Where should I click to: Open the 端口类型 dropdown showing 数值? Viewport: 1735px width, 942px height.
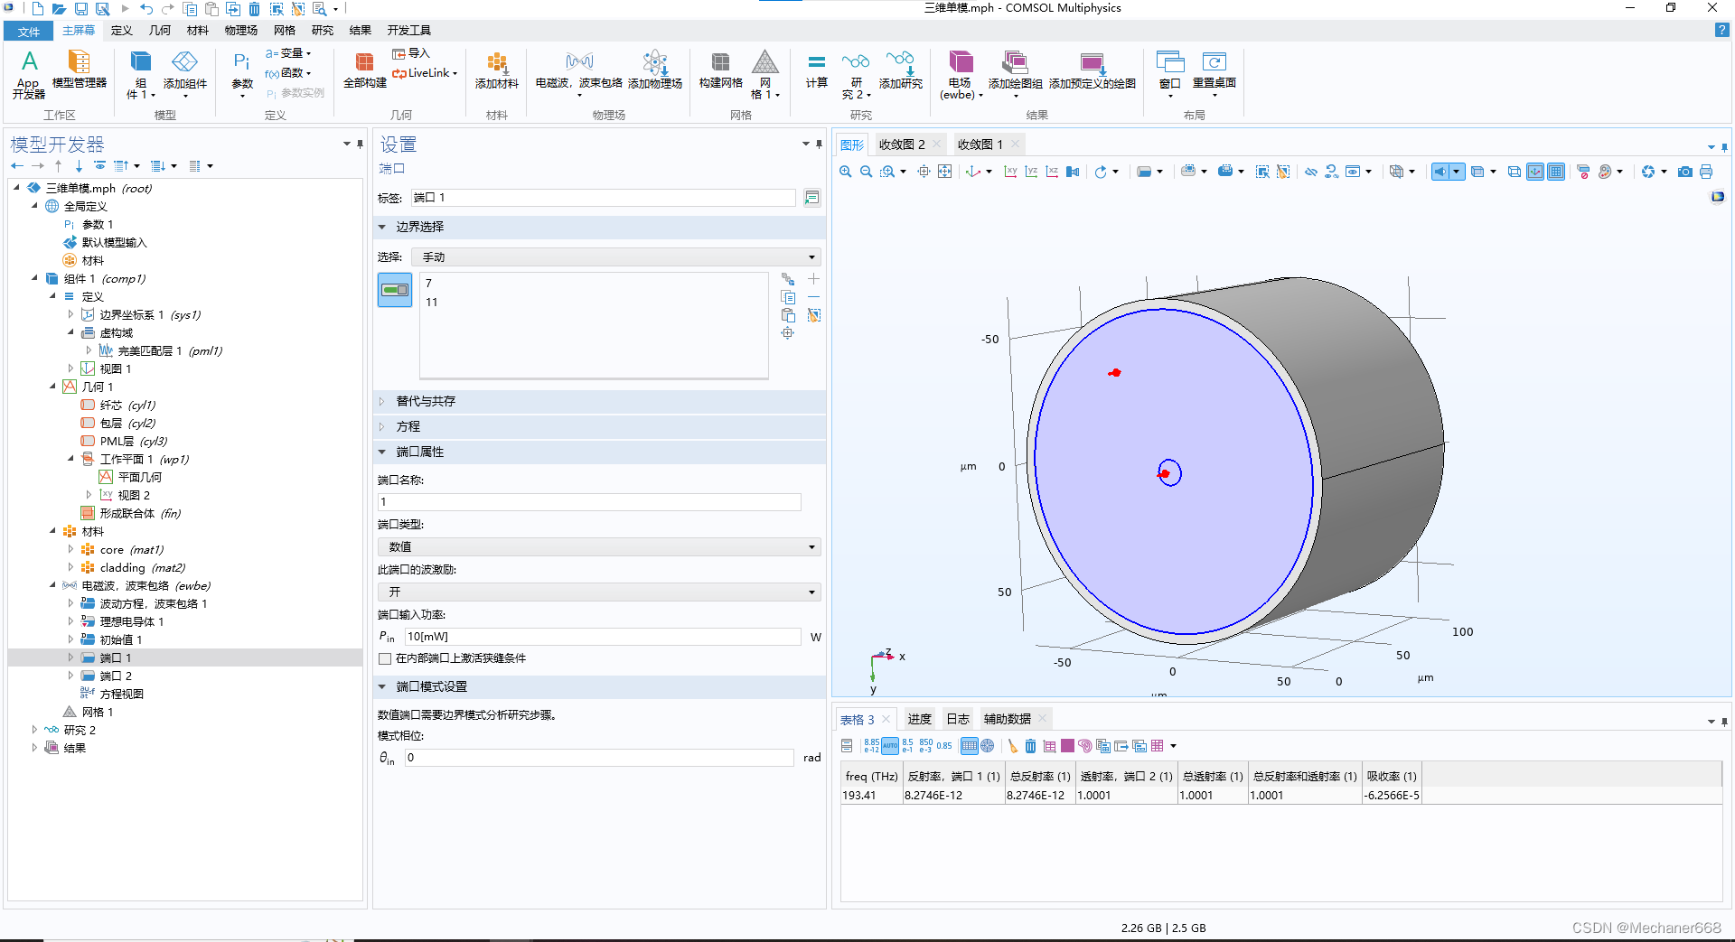pyautogui.click(x=599, y=547)
